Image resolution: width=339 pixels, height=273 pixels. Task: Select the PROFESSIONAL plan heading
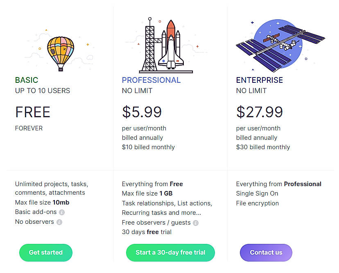tap(151, 80)
